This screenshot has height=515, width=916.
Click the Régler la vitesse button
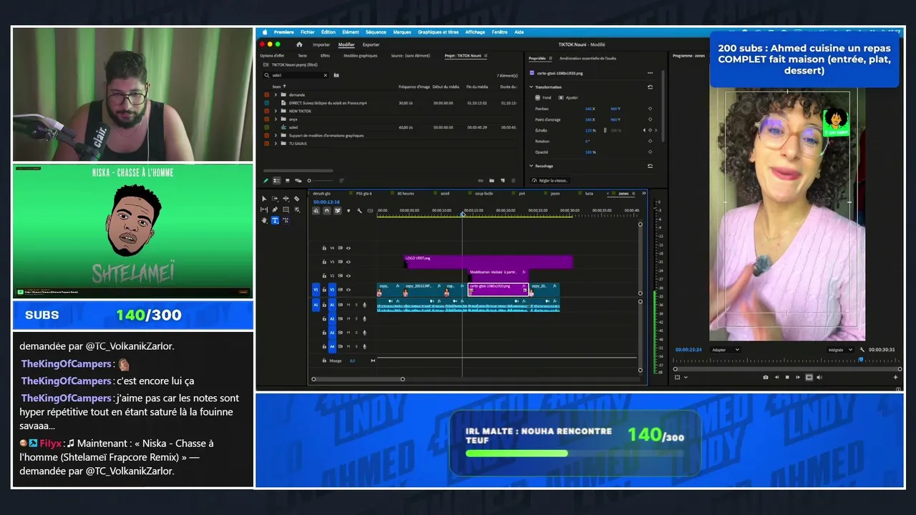tap(550, 180)
